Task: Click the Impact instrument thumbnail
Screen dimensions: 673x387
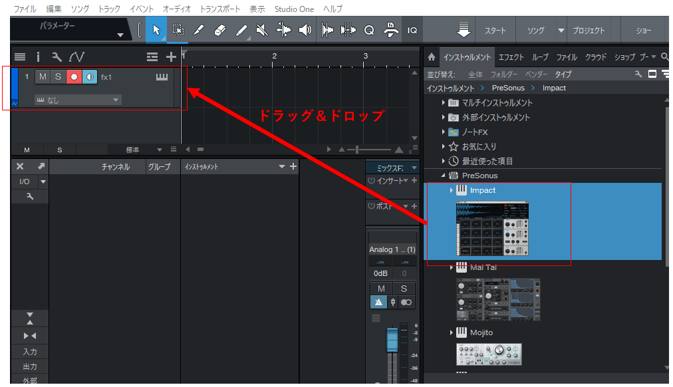Action: [492, 229]
